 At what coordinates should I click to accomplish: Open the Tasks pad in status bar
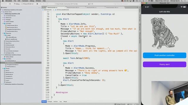click(x=136, y=104)
